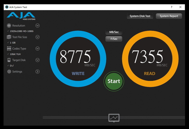The width and height of the screenshot is (189, 129).
Task: Select the 10bit YUV codec value
Action: coord(15,54)
